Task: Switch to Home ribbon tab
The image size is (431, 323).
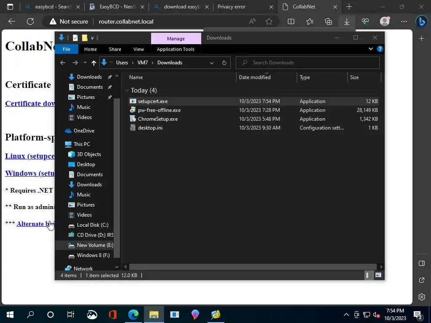Action: (90, 49)
